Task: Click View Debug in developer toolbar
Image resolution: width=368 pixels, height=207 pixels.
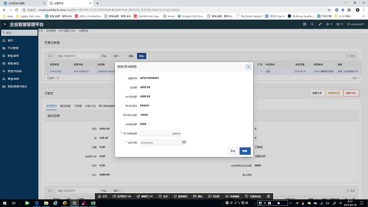Action: (x=181, y=196)
